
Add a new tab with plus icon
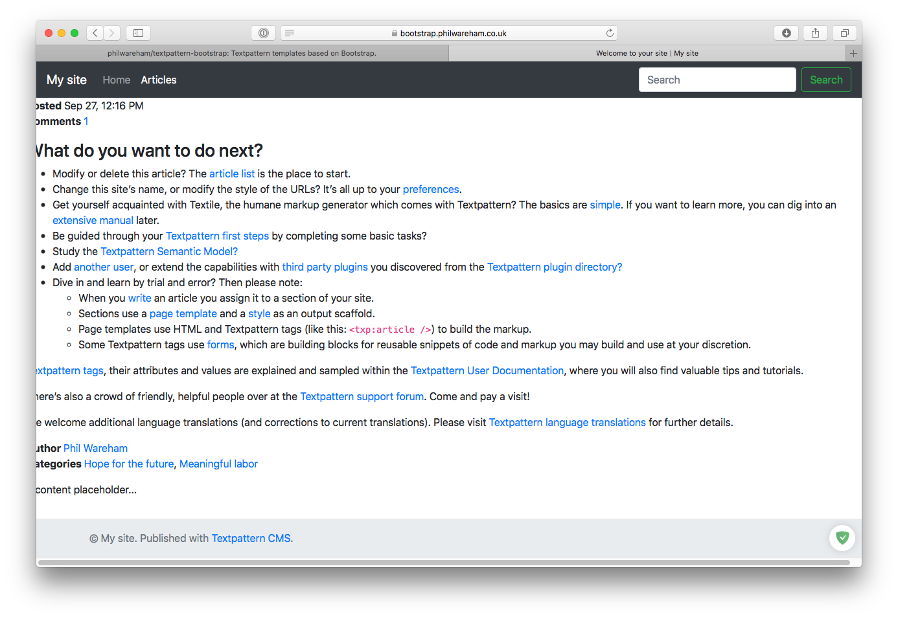[853, 53]
